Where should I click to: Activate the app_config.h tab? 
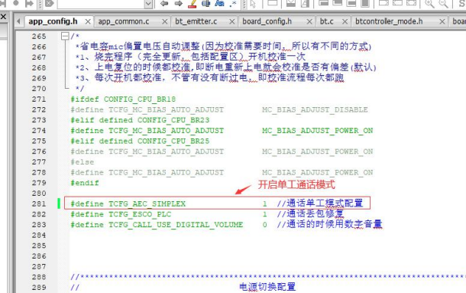pos(53,21)
